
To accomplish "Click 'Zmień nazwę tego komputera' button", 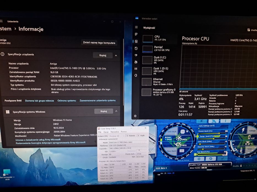I will pyautogui.click(x=99, y=43).
